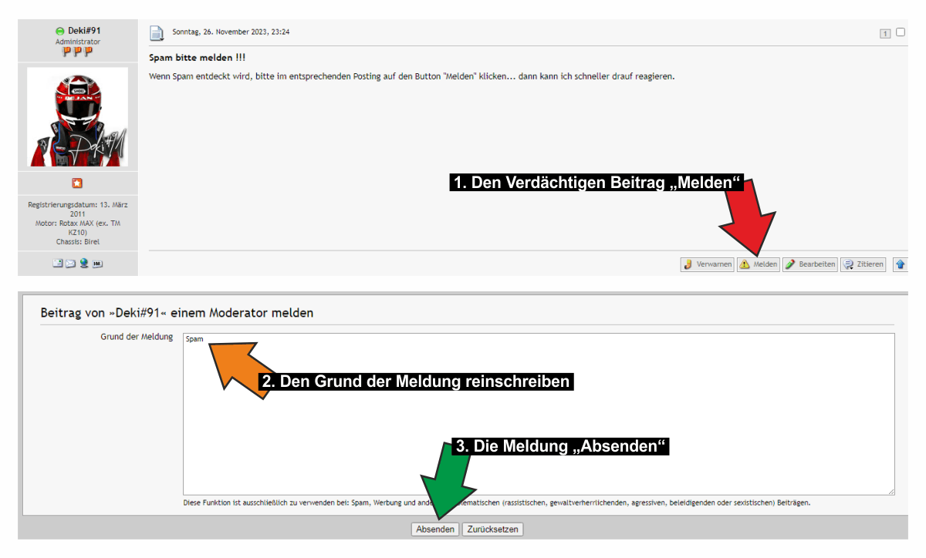Click the orange star badge icon
This screenshot has height=558, width=926.
77,183
